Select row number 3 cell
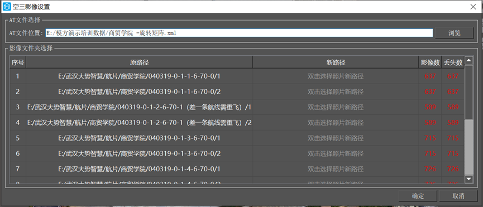 (17, 107)
